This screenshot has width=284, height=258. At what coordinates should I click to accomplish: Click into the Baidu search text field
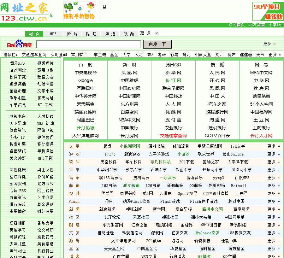88,44
